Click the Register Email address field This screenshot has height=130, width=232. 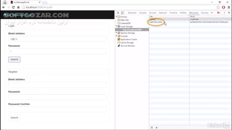(x=57, y=85)
